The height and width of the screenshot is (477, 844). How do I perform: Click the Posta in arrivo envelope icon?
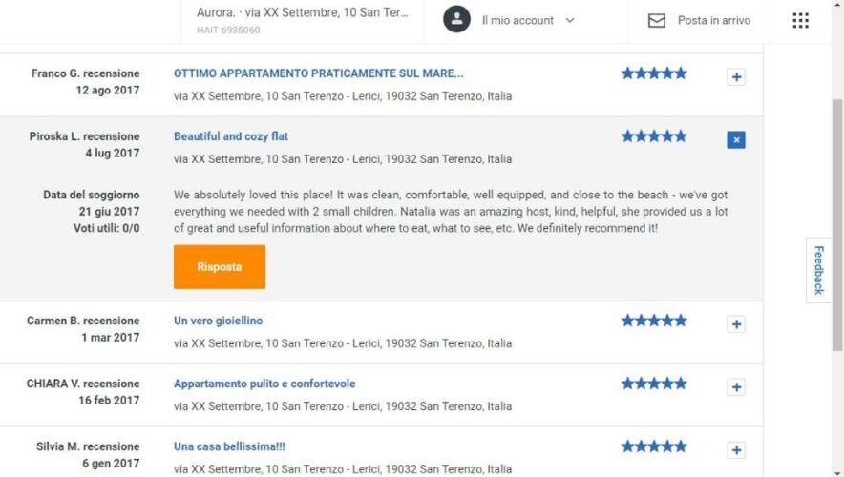click(x=657, y=20)
